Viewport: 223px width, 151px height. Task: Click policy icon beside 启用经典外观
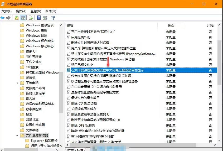69,37
